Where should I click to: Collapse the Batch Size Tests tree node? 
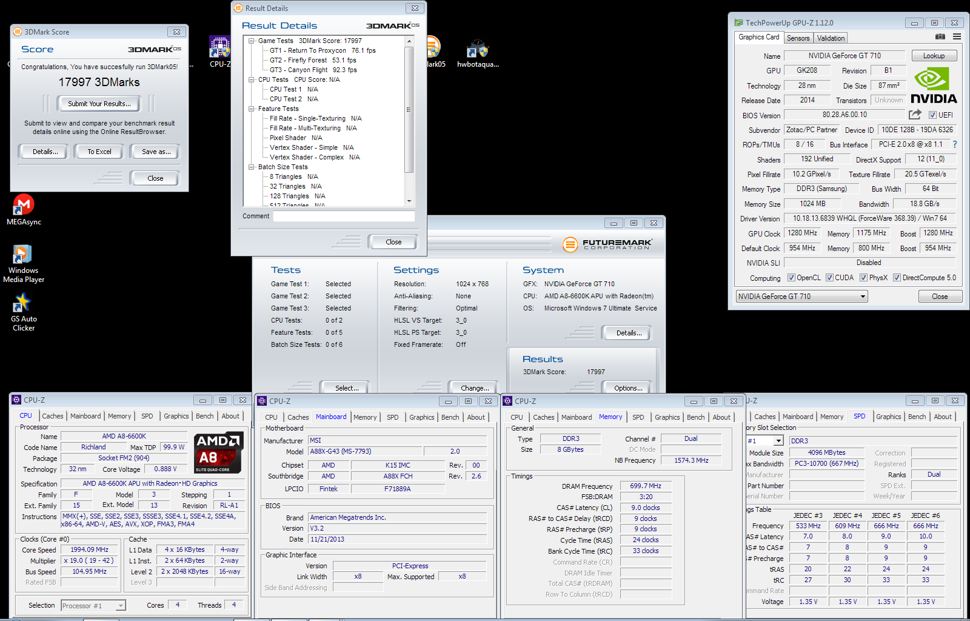coord(252,167)
